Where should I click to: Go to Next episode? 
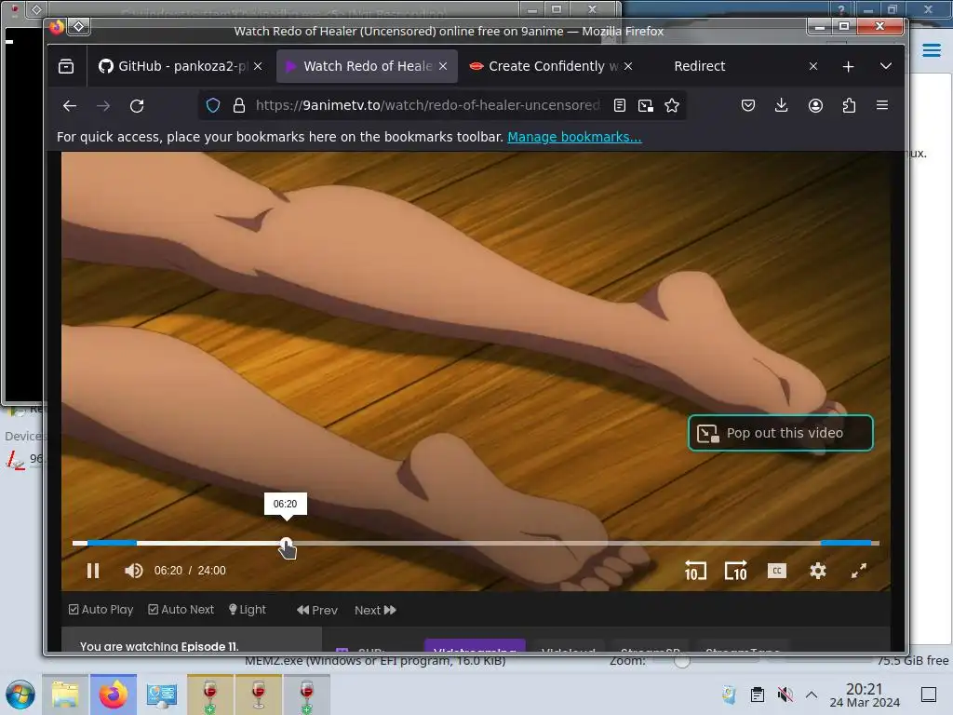(375, 610)
